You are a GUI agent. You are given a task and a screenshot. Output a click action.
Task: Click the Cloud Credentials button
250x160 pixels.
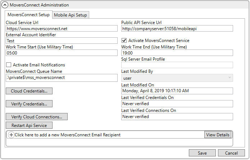[29, 91]
